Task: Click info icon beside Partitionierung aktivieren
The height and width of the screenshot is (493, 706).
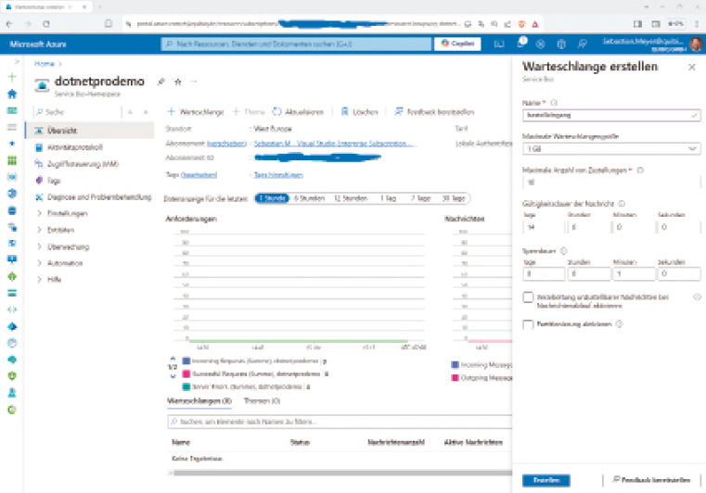Action: tap(619, 323)
